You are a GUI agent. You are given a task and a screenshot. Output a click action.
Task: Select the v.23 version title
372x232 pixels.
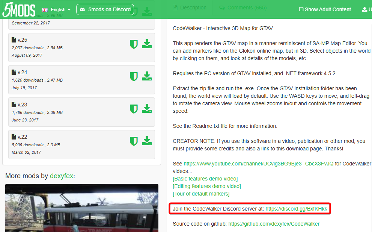22,105
